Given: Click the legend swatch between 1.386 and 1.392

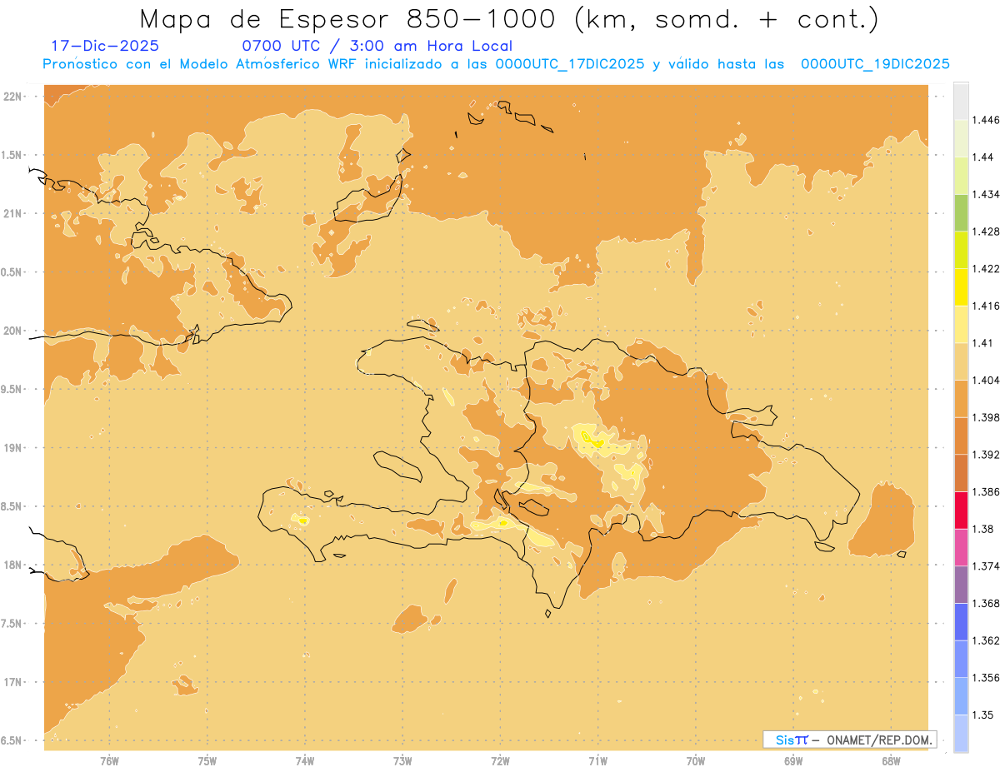Looking at the screenshot, I should 961,473.
